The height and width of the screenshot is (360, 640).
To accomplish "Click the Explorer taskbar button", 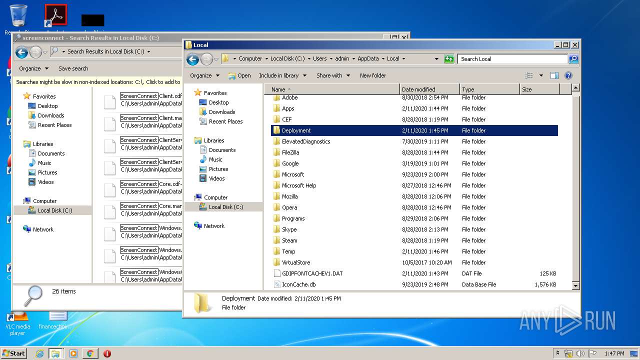I will point(55,353).
